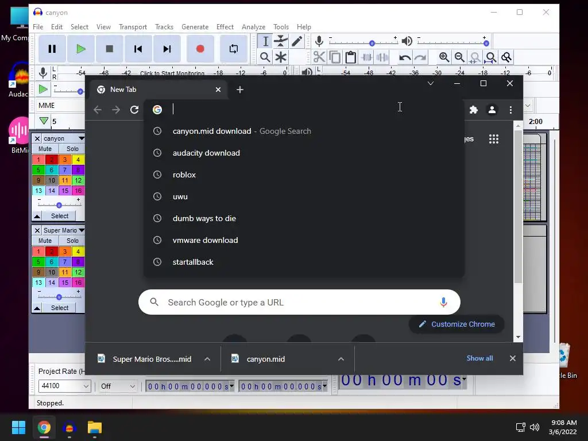Screen dimensions: 588x441
Task: Toggle channel 1 in canyon track
Action: tap(38, 160)
